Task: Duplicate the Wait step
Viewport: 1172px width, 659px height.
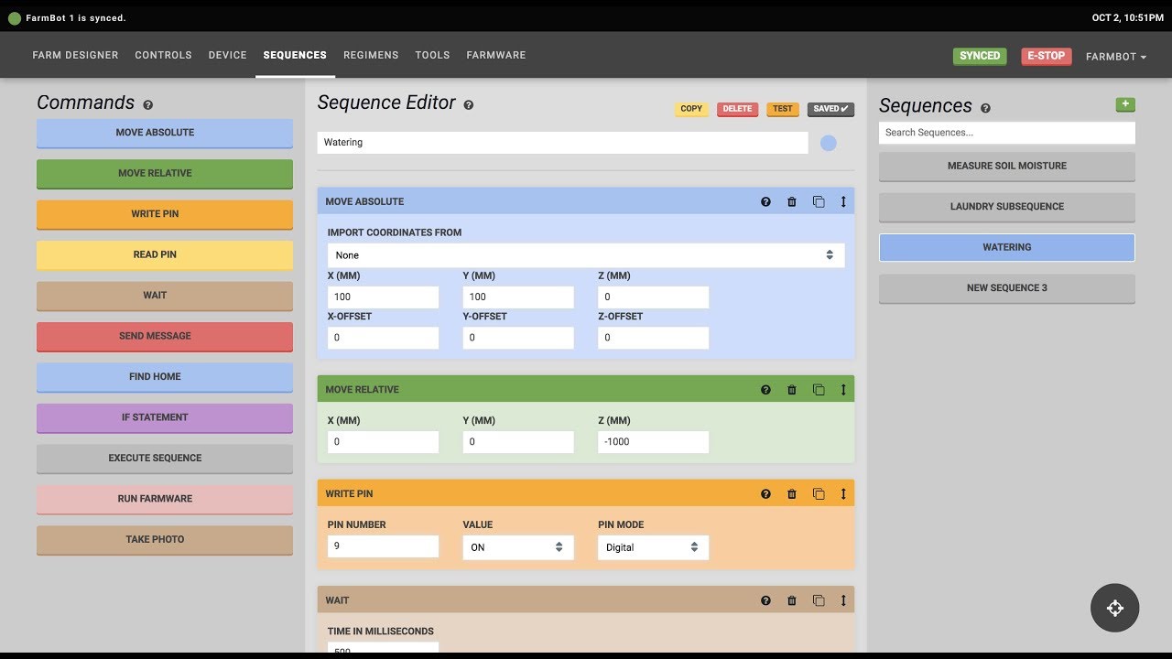Action: (x=819, y=600)
